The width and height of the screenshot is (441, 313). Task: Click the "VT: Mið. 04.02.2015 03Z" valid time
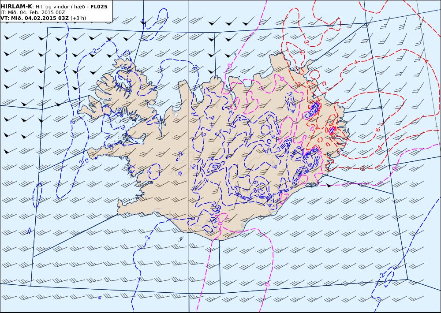click(34, 18)
